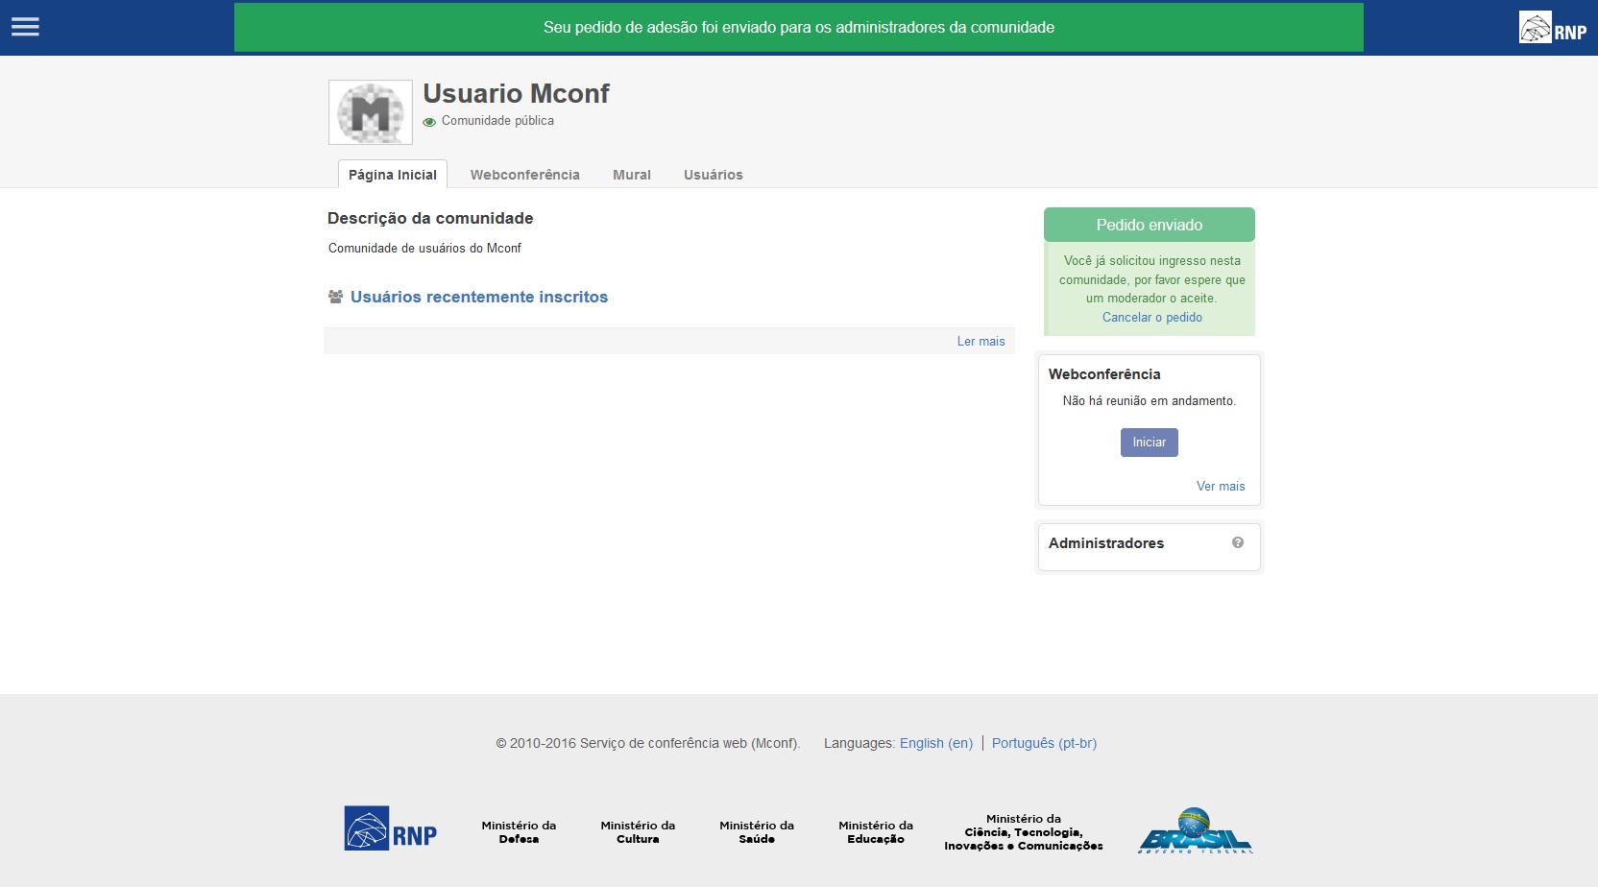Open the hamburger menu icon

pyautogui.click(x=25, y=27)
